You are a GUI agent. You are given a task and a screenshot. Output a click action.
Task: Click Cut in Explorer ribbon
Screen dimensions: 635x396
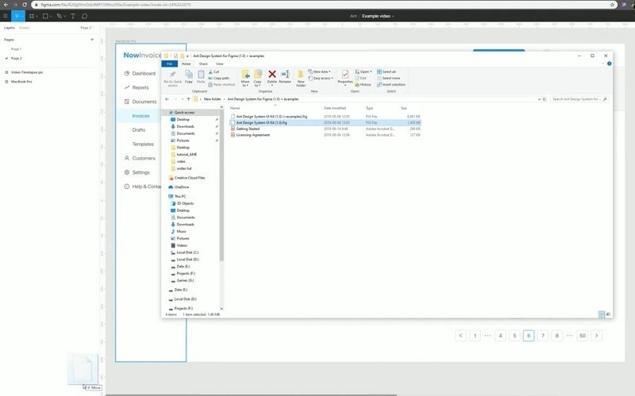pos(214,71)
